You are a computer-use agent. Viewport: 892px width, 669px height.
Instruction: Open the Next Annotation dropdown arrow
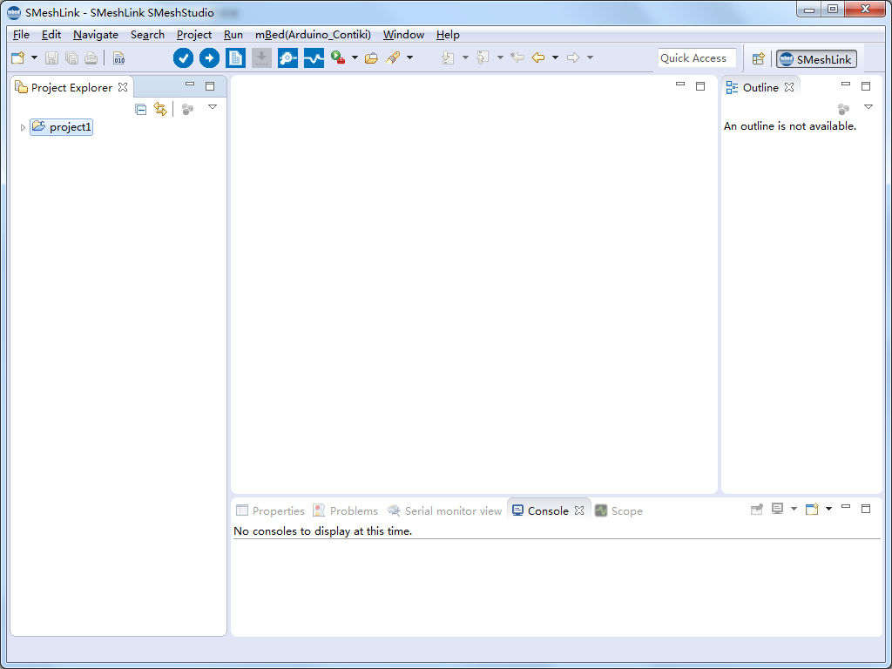465,57
